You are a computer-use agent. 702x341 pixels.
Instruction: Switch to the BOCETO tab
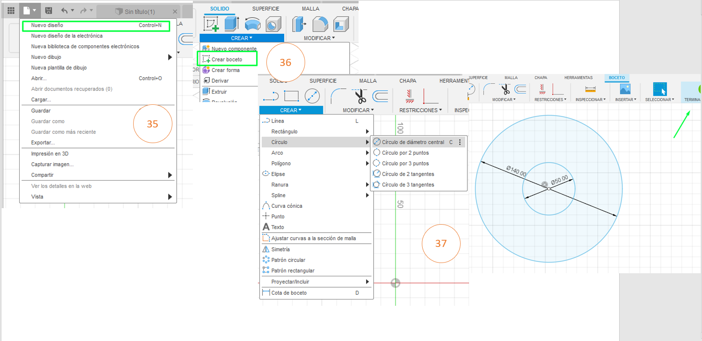617,78
